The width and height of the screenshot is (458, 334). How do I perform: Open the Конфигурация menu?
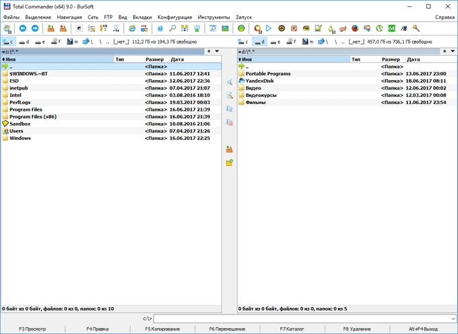[174, 17]
